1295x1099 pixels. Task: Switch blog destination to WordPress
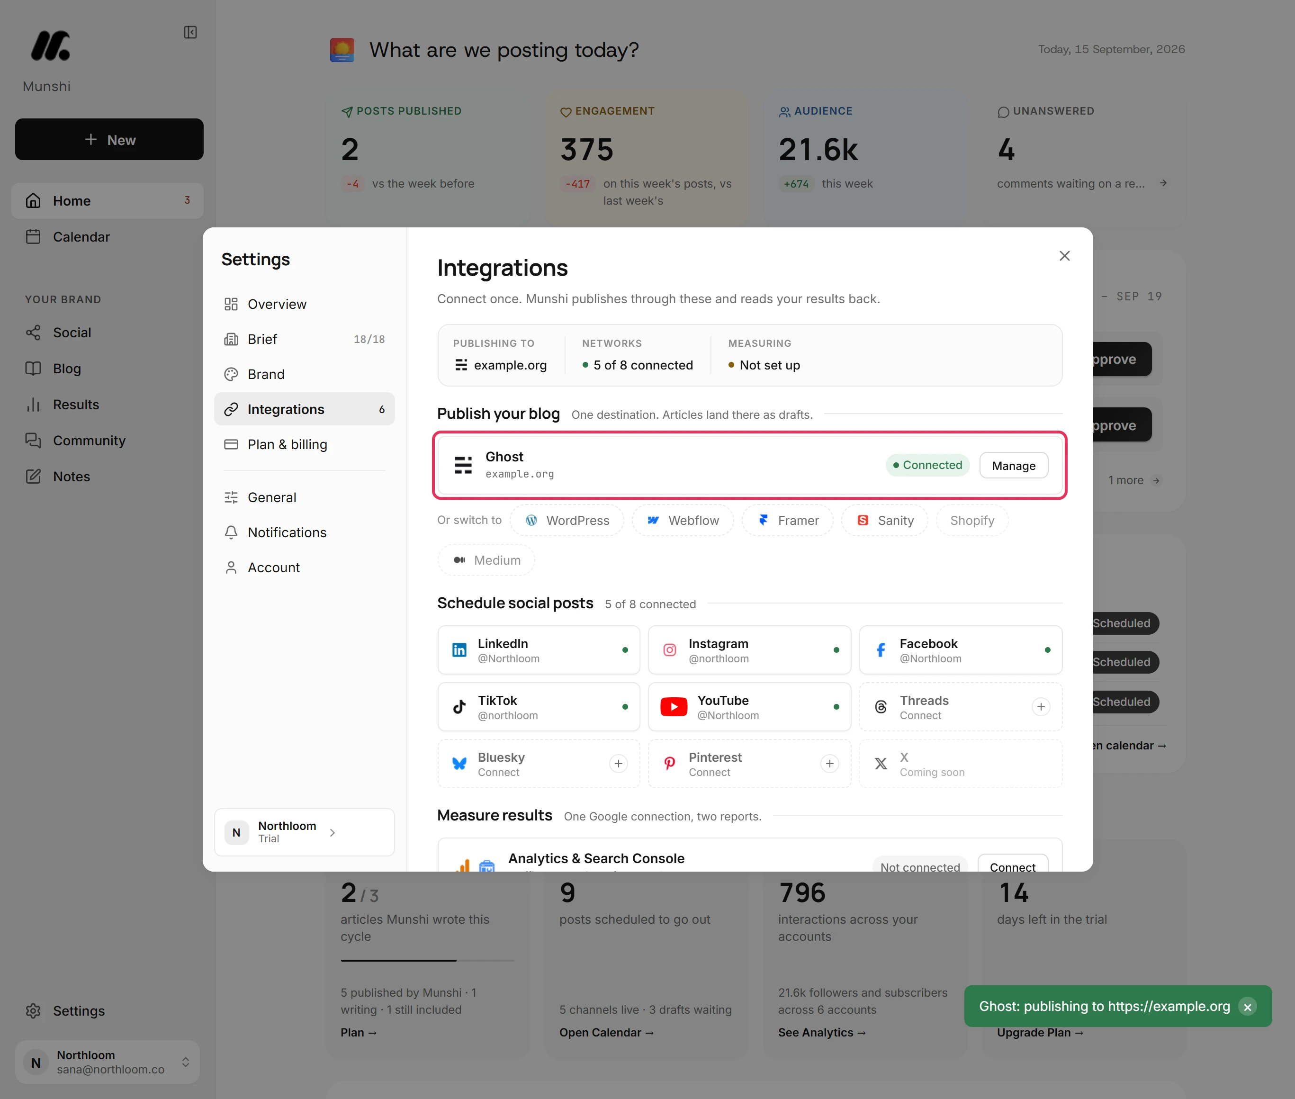(567, 521)
